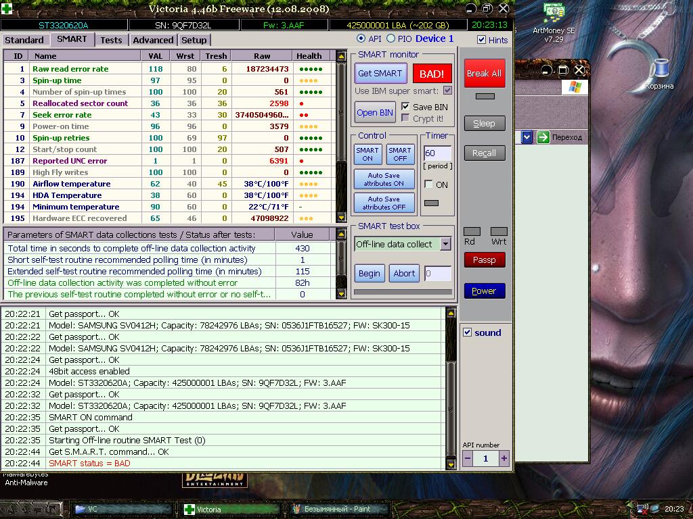Click the green cross Victoria title bar icon

7,8
